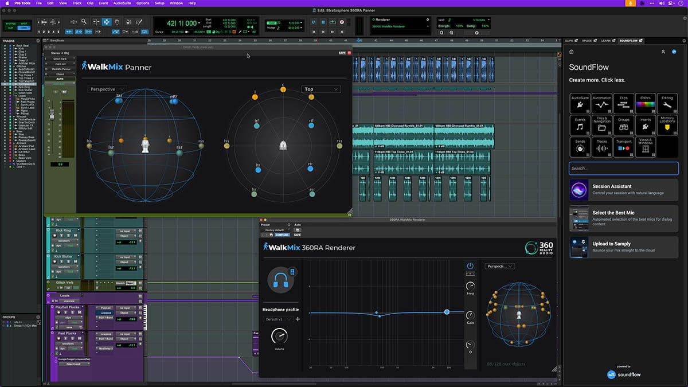Enable COMPARE in the Renderer plugin header
688x387 pixels.
282,234
